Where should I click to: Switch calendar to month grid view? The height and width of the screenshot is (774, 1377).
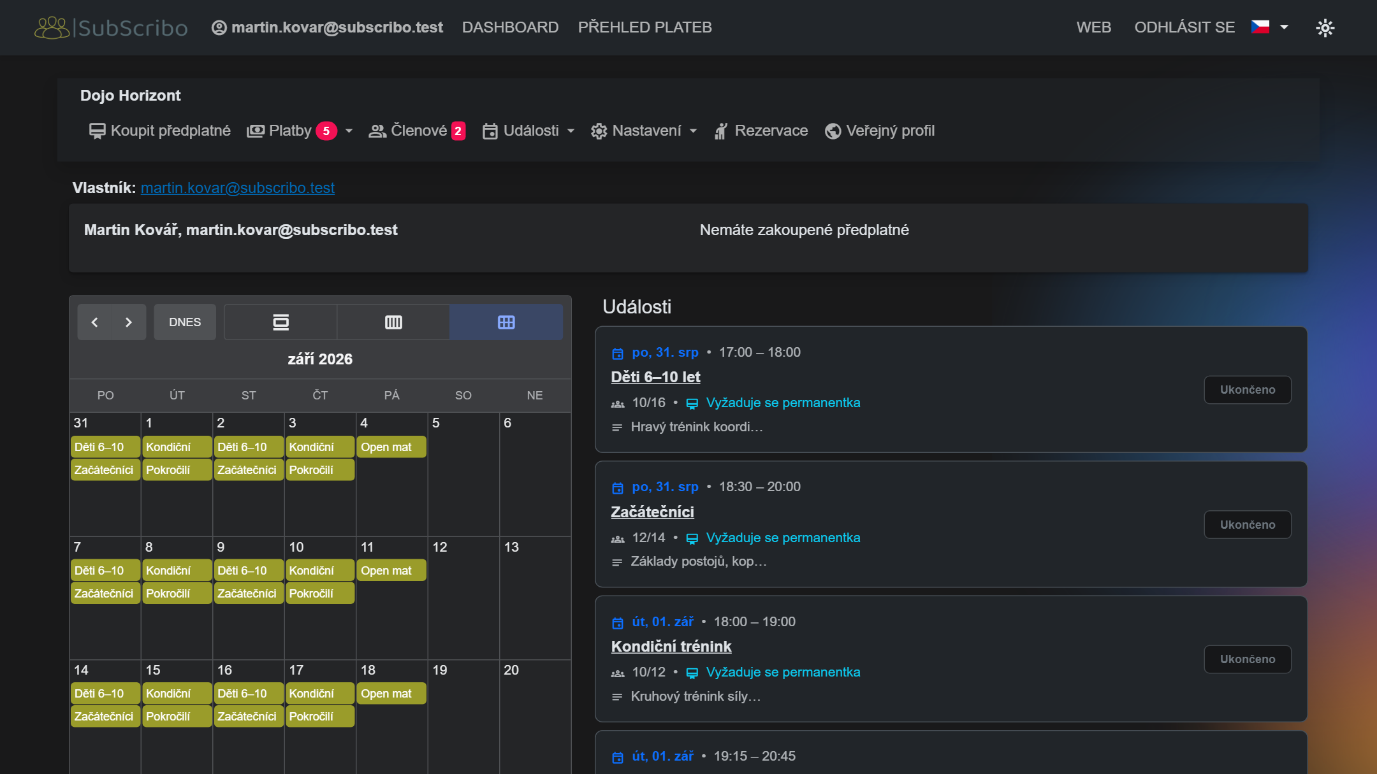click(x=506, y=322)
